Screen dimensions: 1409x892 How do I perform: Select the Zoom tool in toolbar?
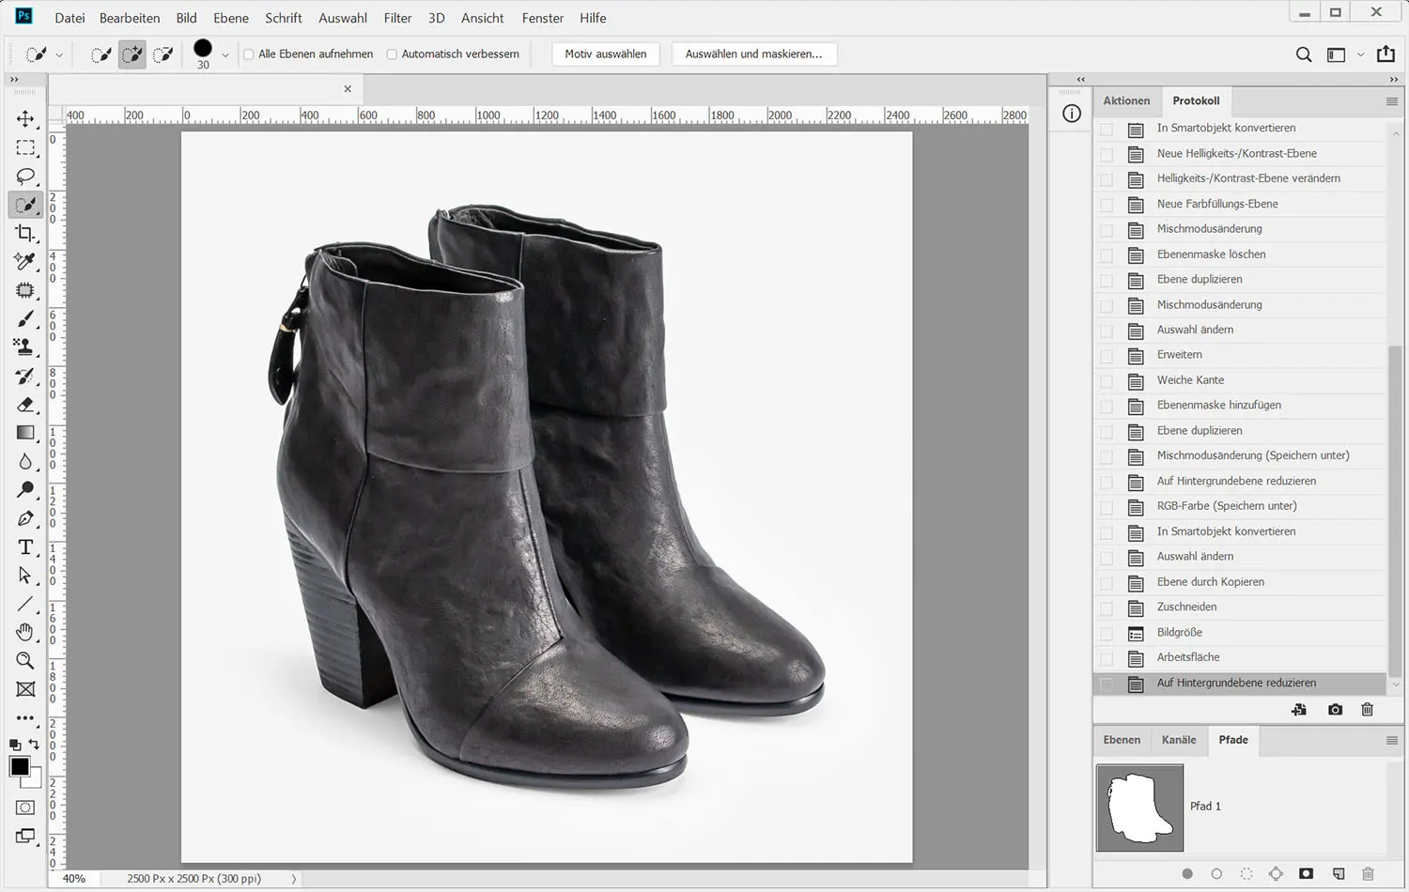tap(25, 661)
